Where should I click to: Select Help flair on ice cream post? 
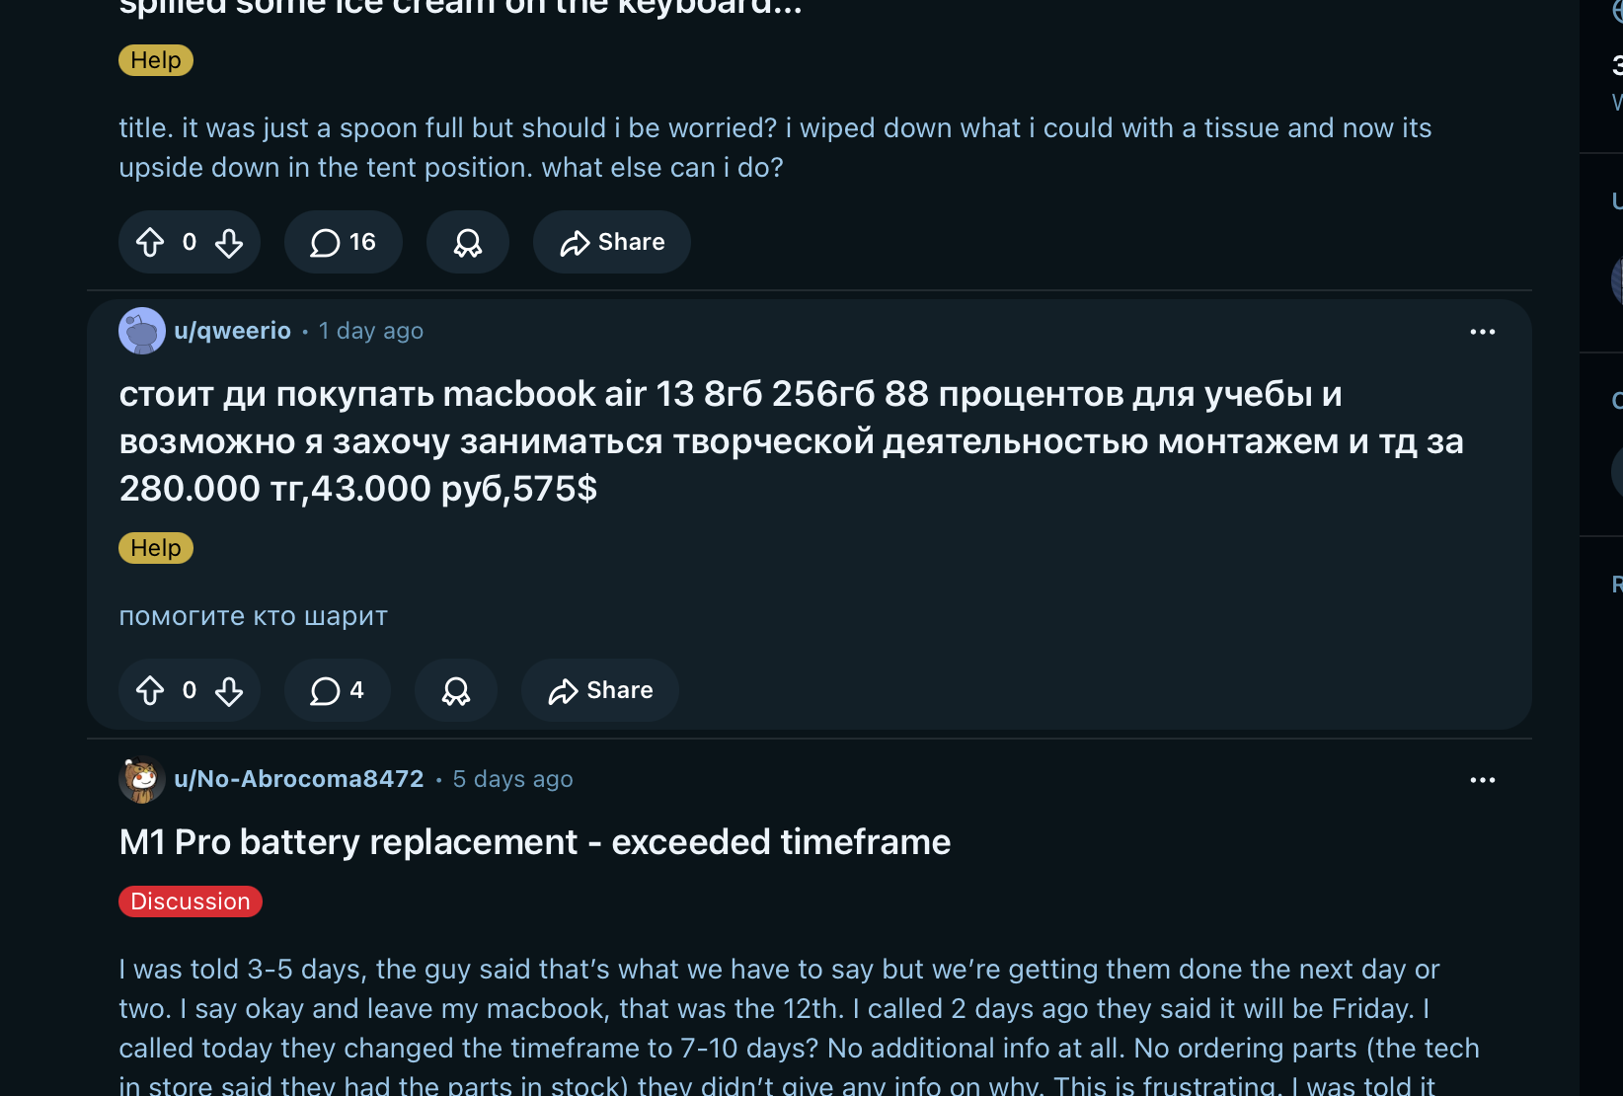156,60
